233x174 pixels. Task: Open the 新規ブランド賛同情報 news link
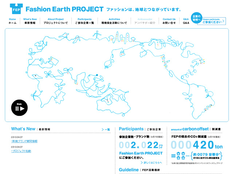click(24, 141)
